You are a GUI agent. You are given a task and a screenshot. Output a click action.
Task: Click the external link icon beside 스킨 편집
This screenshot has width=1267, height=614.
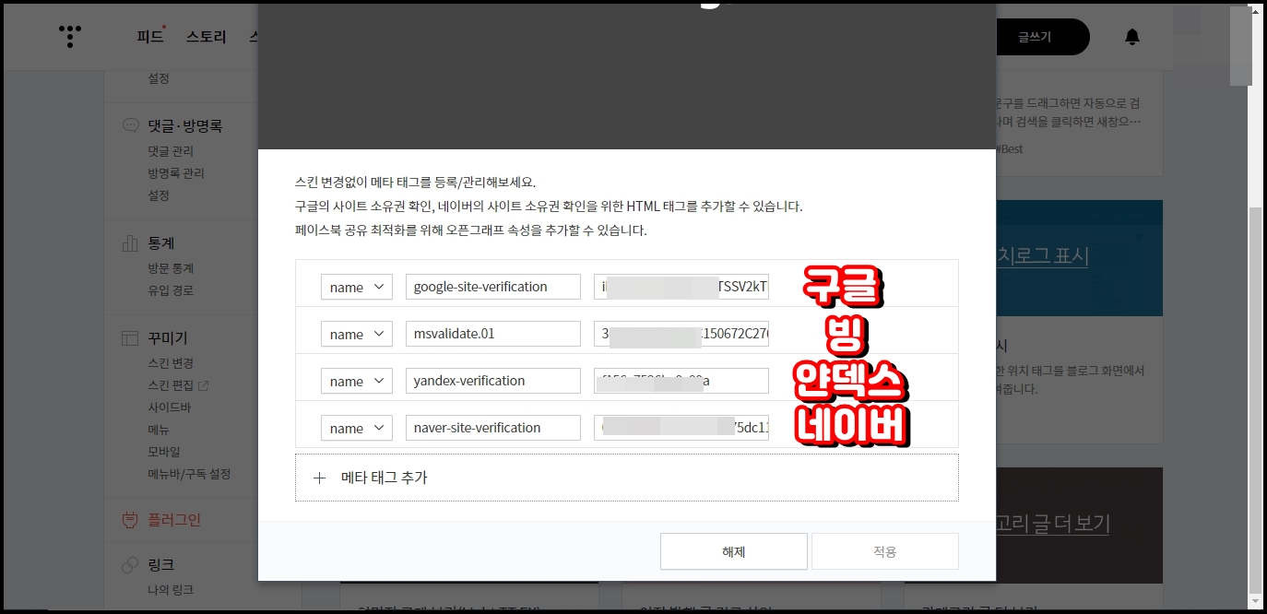tap(204, 385)
